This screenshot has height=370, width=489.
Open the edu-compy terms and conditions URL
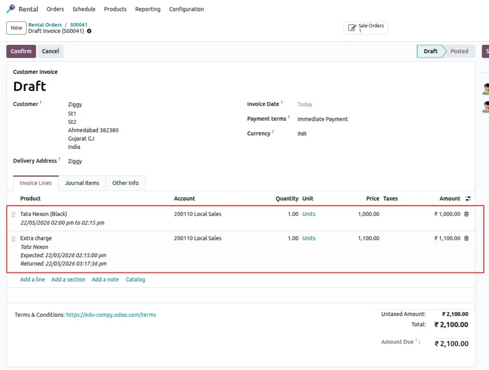[x=111, y=315]
